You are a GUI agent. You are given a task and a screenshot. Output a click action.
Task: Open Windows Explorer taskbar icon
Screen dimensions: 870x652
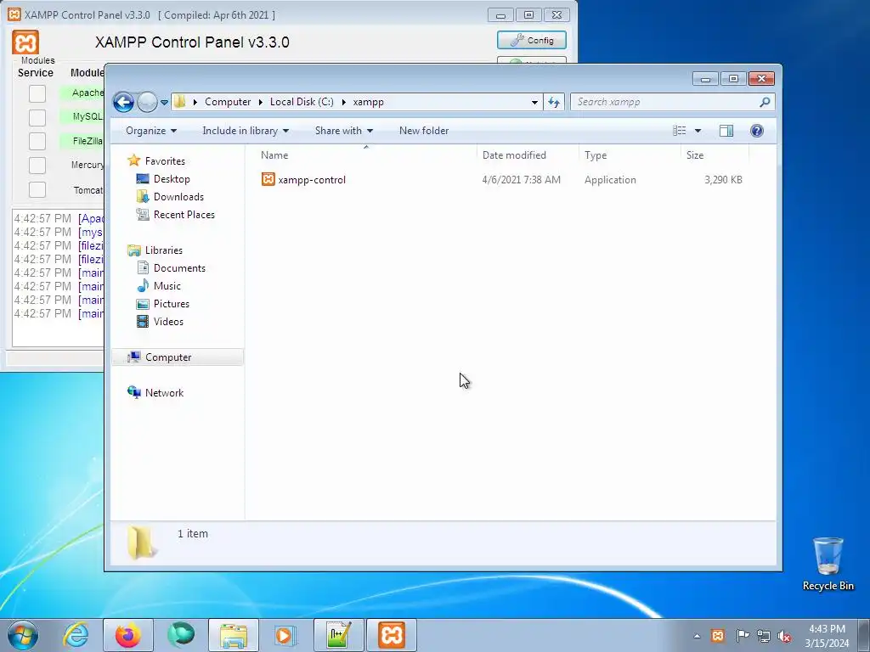[x=234, y=635]
